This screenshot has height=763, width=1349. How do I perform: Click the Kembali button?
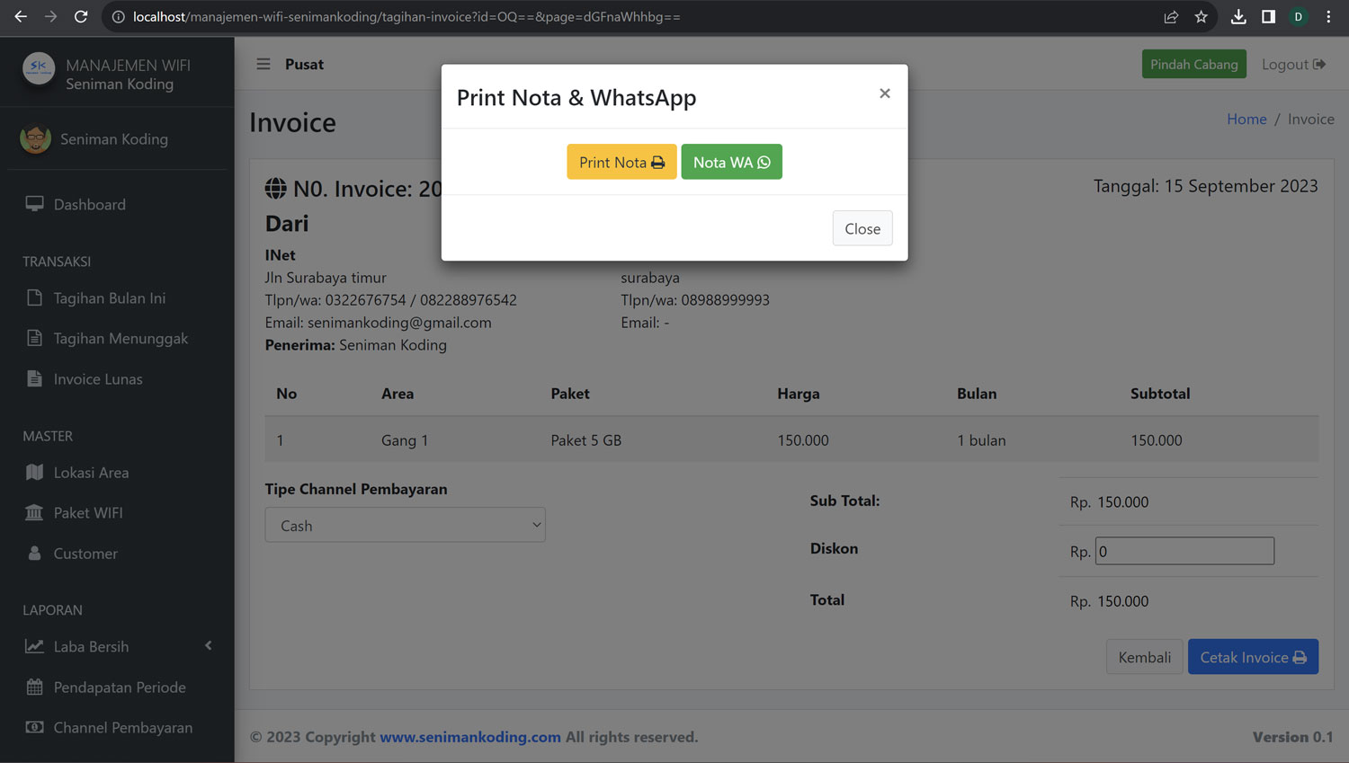click(x=1144, y=657)
